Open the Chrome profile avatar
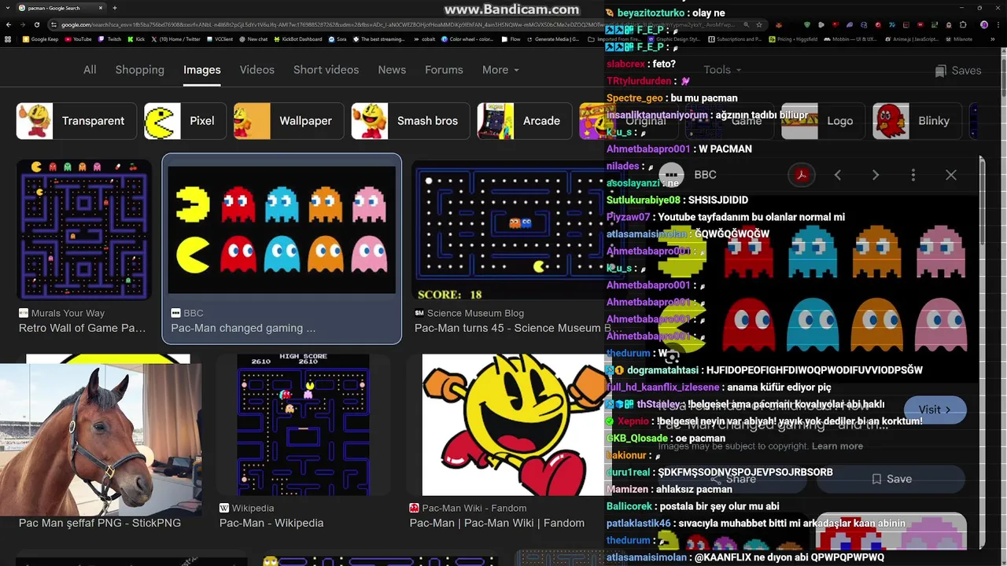The width and height of the screenshot is (1007, 566). (984, 24)
